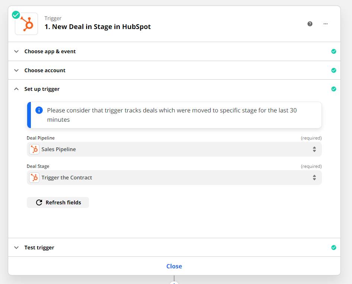Click green status check for Choose account

click(x=334, y=70)
